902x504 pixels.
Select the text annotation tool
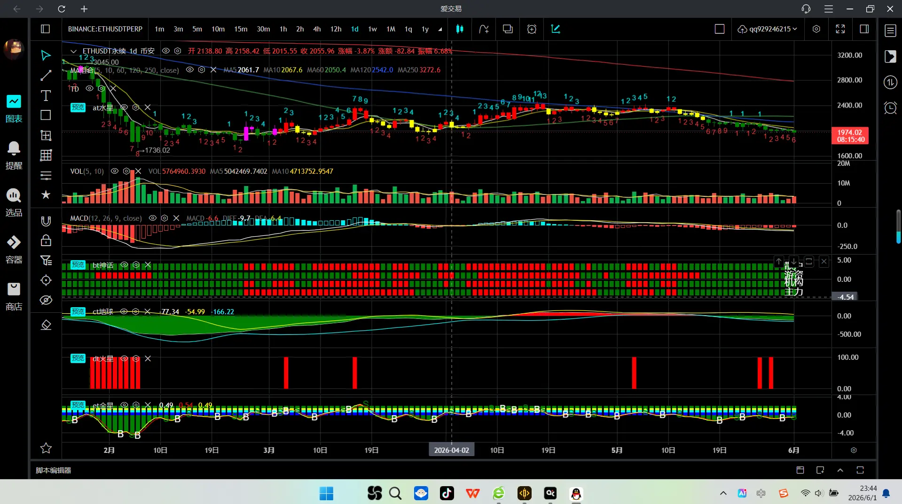(x=46, y=96)
